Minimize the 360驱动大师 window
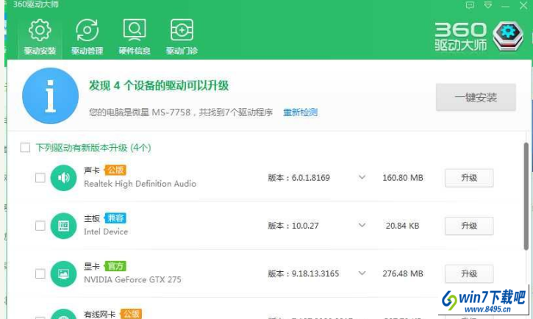This screenshot has width=533, height=319. tap(506, 5)
